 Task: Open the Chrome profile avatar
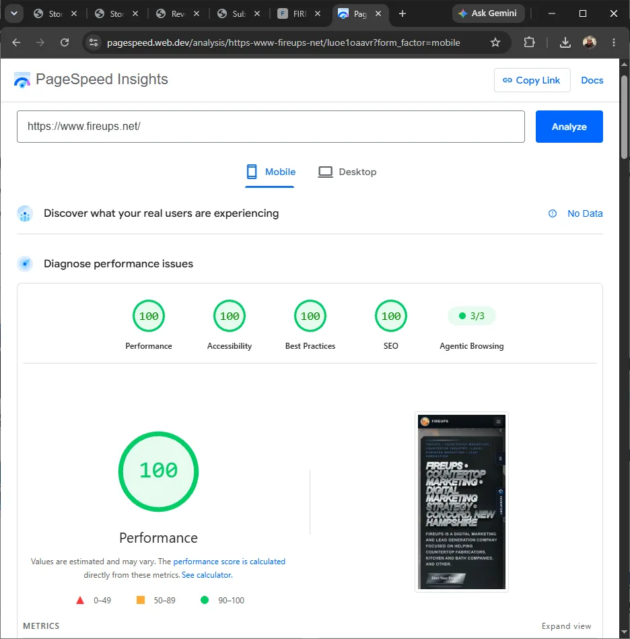pos(589,42)
